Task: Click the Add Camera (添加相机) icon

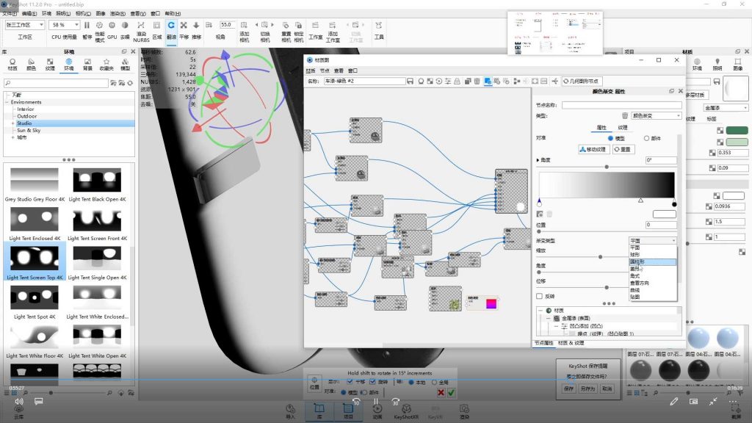Action: [x=245, y=29]
